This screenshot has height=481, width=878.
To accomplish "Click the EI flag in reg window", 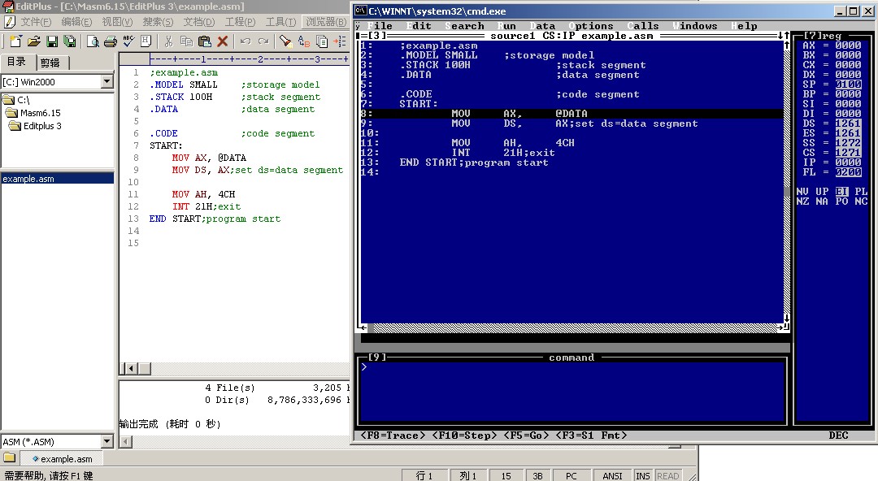I will coord(841,192).
